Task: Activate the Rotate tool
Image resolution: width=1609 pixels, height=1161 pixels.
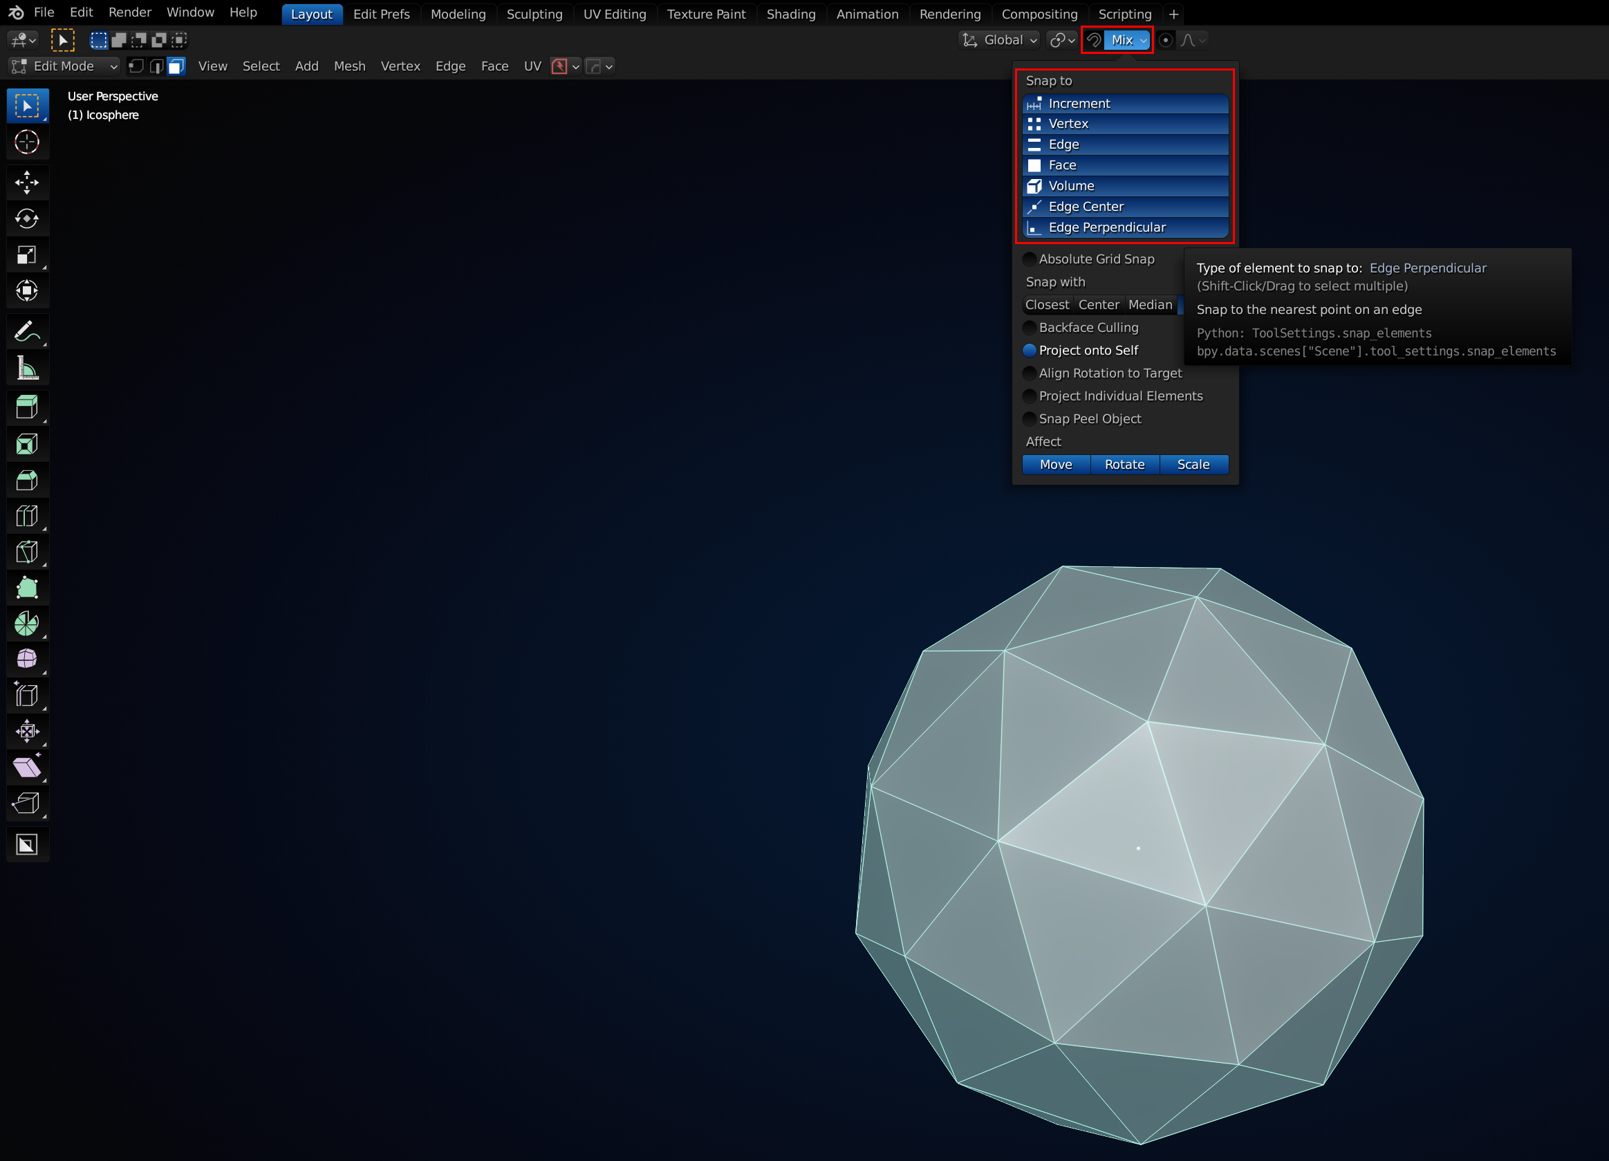Action: (x=27, y=219)
